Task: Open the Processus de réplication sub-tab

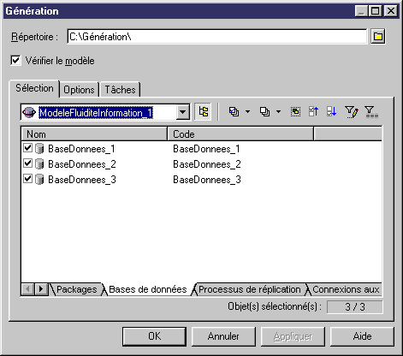Action: pyautogui.click(x=250, y=289)
